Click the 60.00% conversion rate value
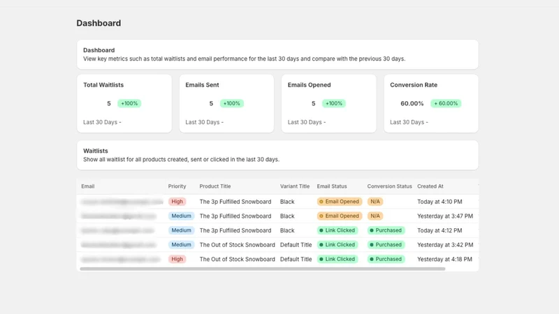Screen dimensions: 559x314 tap(412, 103)
